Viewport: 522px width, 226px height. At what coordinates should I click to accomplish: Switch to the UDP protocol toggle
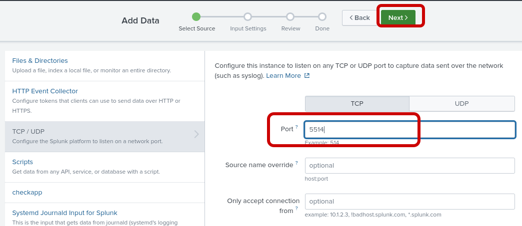point(461,104)
